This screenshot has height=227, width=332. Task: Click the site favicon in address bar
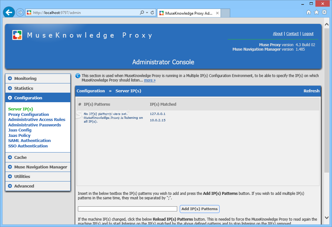(29, 13)
